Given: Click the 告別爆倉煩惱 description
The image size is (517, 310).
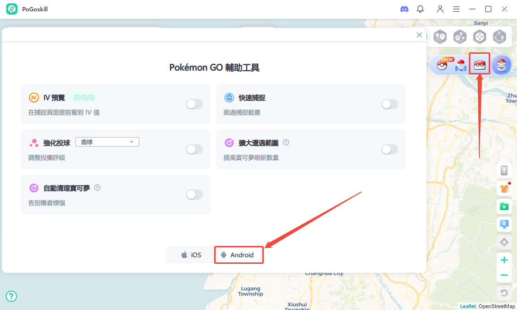Looking at the screenshot, I should click(47, 203).
